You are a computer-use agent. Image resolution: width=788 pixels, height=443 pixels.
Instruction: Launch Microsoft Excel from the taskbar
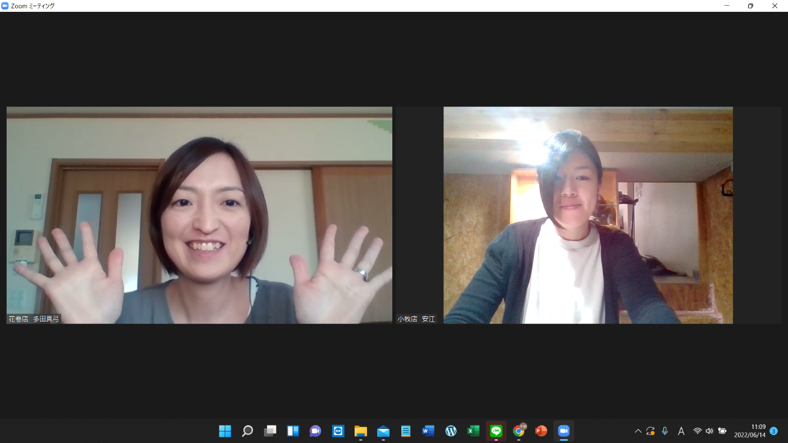click(x=473, y=431)
